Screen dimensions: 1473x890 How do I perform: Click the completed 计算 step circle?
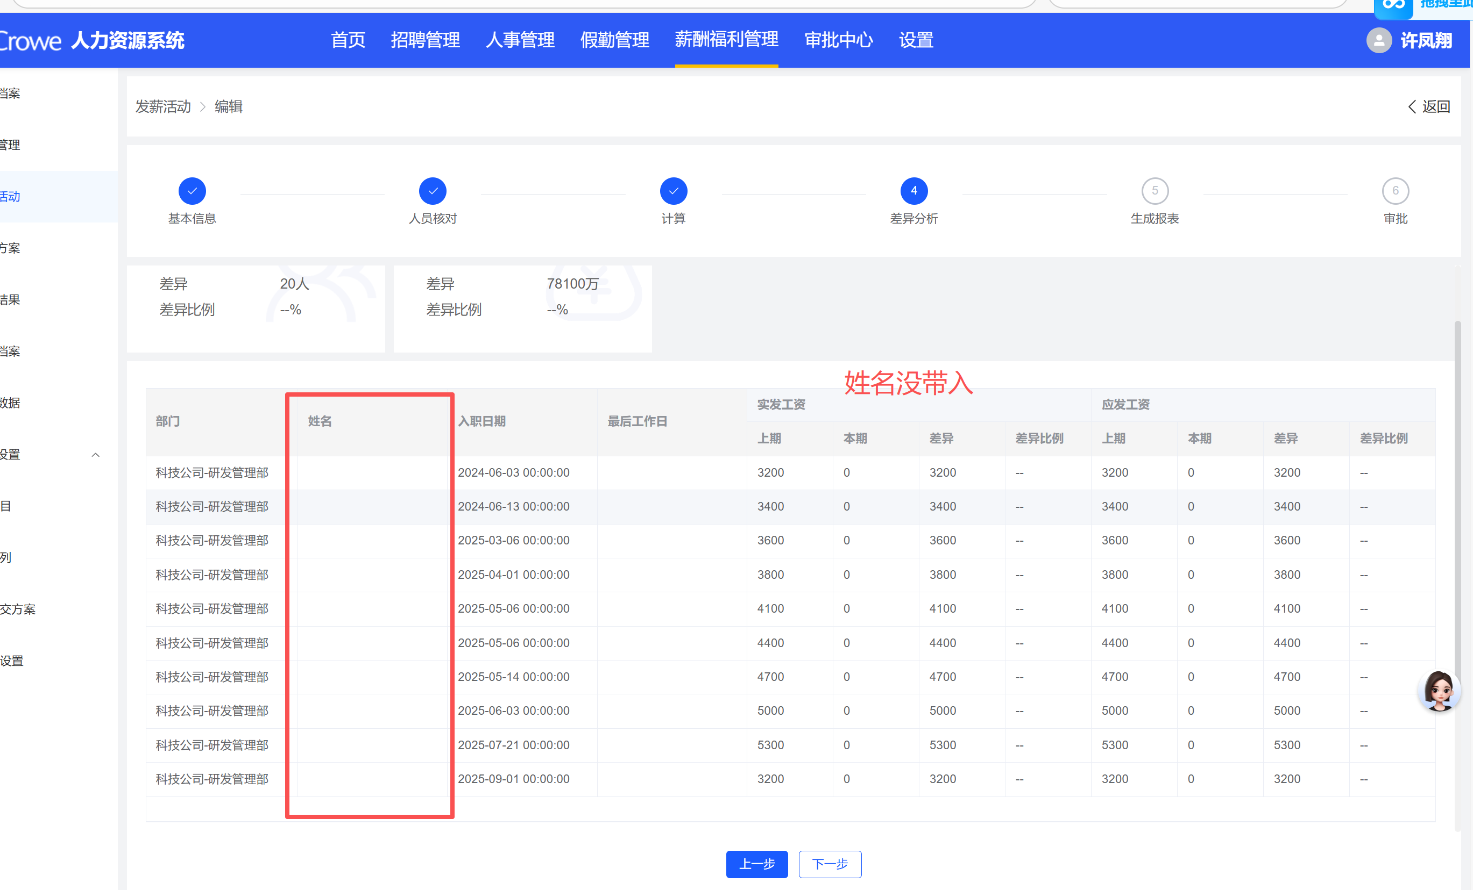[673, 191]
